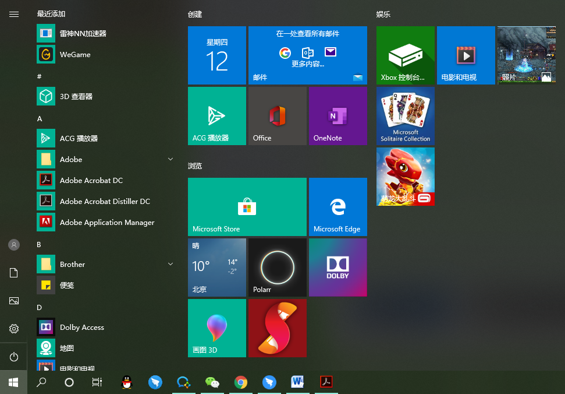Open WeChat from the taskbar
This screenshot has width=565, height=394.
[x=212, y=382]
